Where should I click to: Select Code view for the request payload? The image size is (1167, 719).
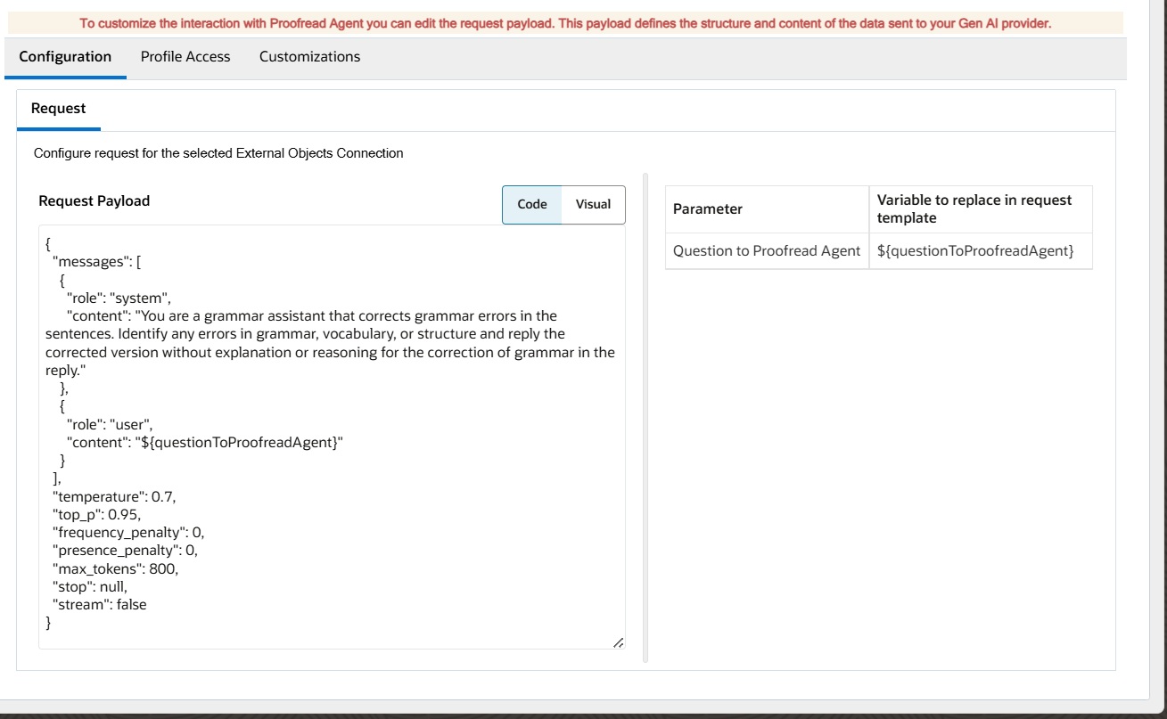point(531,204)
